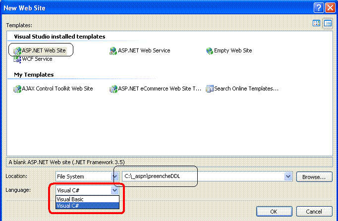Click the Search Online Templates... label
The width and height of the screenshot is (338, 221).
[246, 88]
